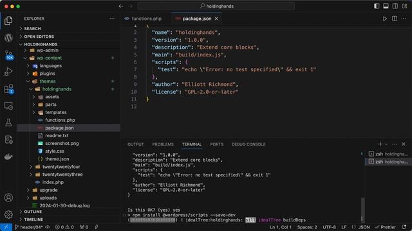Run the file using the play icon
The image size is (412, 231).
pyautogui.click(x=385, y=19)
